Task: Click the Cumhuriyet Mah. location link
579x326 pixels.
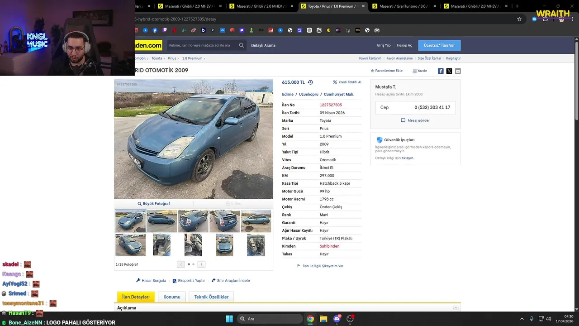Action: [339, 95]
